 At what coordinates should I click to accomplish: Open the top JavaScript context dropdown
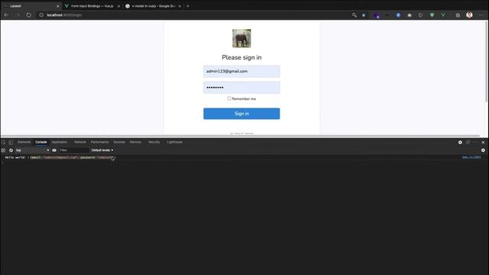(32, 150)
